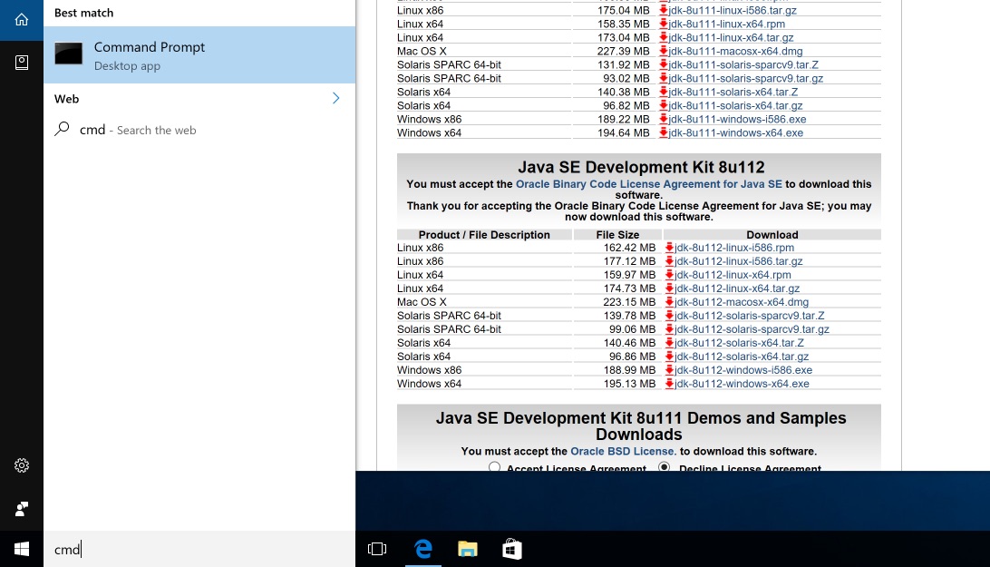Click the cmd search input box
The width and height of the screenshot is (990, 567).
pyautogui.click(x=199, y=549)
